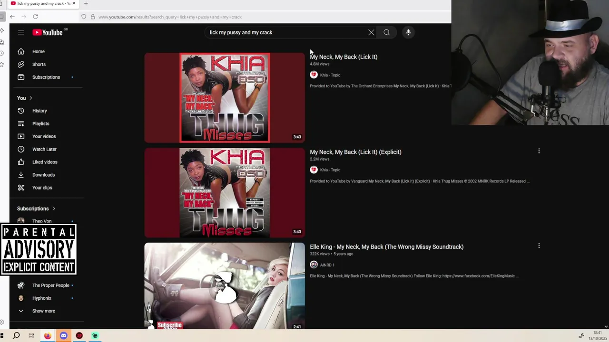609x342 pixels.
Task: Open Discord from the taskbar
Action: (x=63, y=336)
